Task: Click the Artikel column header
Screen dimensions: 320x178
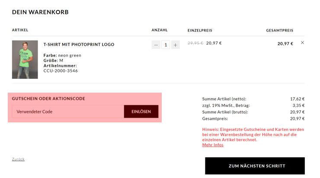Action: (x=20, y=30)
